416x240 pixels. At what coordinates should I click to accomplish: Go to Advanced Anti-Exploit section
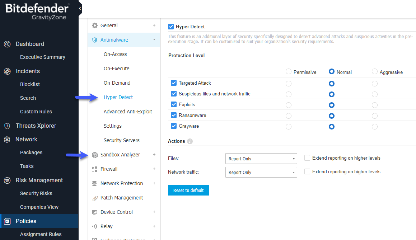coord(128,112)
